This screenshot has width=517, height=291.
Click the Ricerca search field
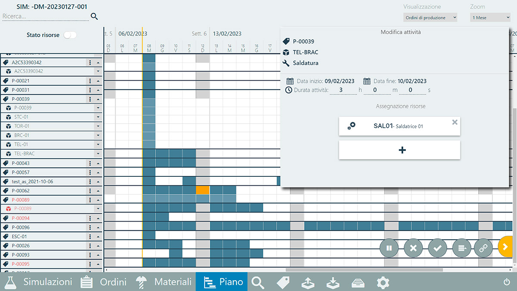[x=45, y=16]
